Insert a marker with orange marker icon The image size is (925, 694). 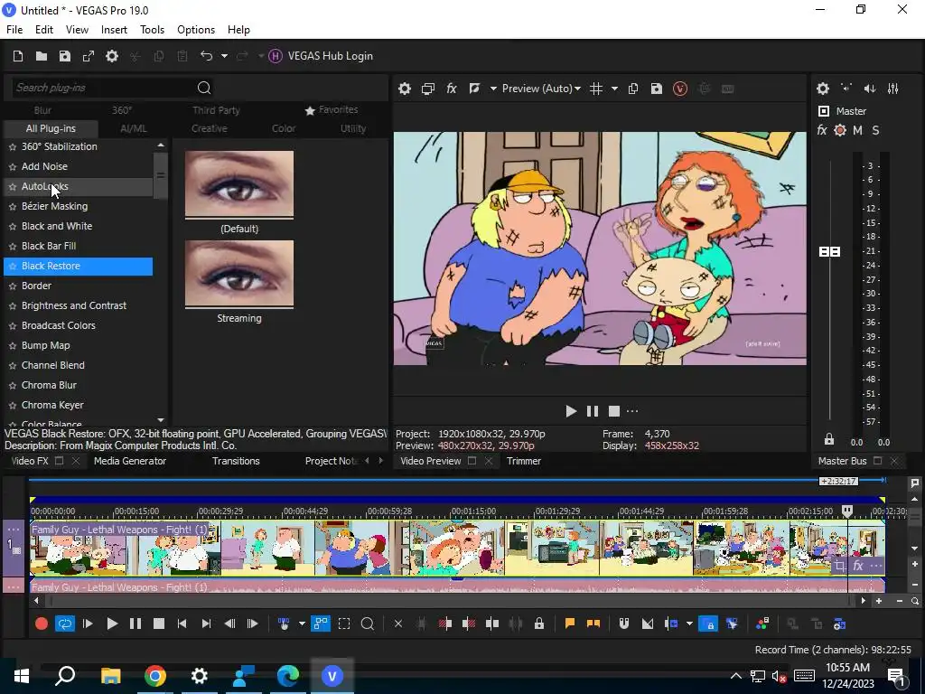(x=570, y=624)
